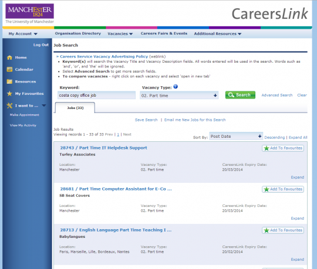317x269 pixels.
Task: Open English Language Part Time Teaching vacancy
Action: pos(116,230)
